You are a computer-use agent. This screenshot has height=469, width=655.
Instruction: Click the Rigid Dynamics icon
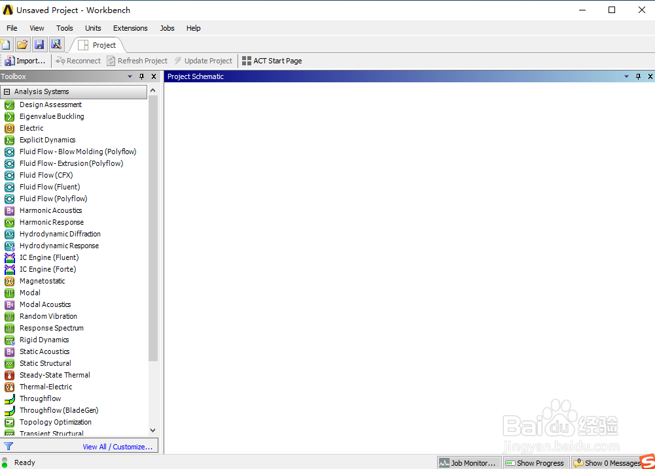coord(9,340)
